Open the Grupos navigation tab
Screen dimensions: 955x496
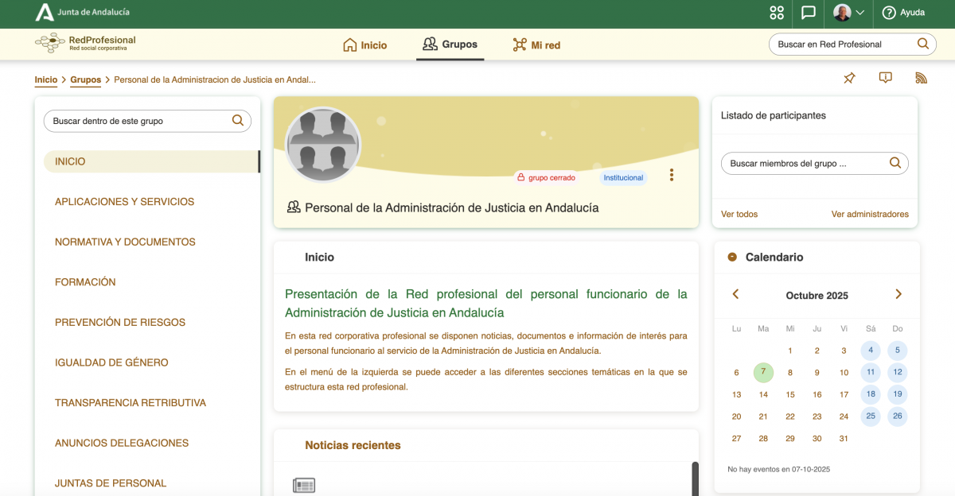click(x=450, y=45)
